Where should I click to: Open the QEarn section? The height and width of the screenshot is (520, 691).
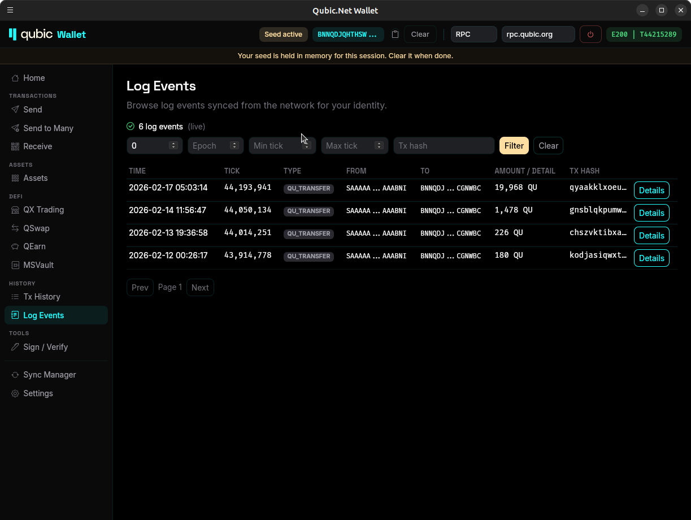[34, 246]
